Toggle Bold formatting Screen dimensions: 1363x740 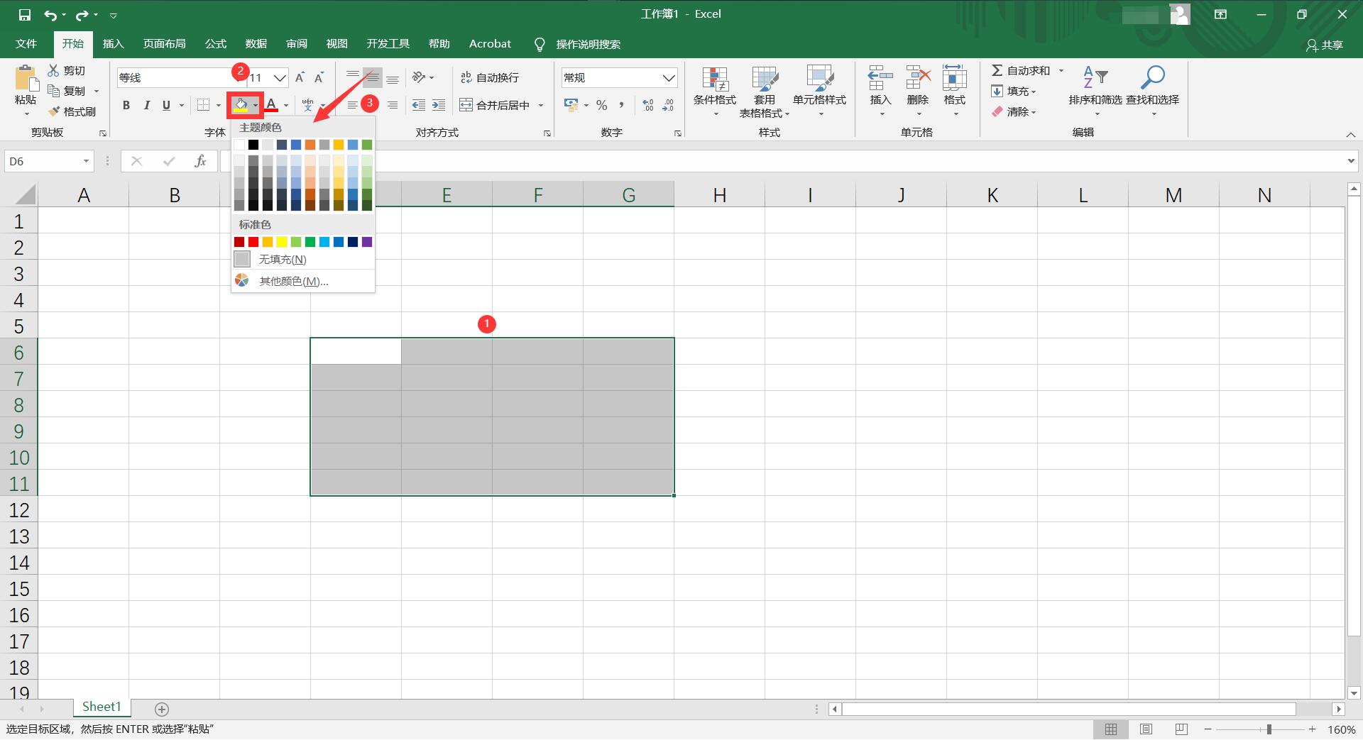[x=126, y=105]
